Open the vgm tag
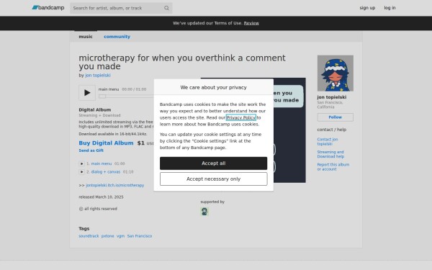This screenshot has height=270, width=432. click(x=120, y=236)
